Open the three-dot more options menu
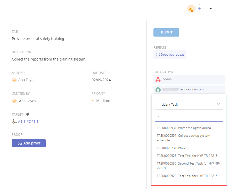Image resolution: width=229 pixels, height=189 pixels. (x=210, y=8)
